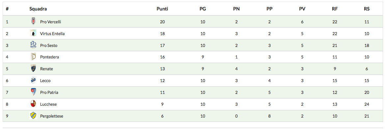Click the Lucchese team crest icon
Viewport: 388px width, 132px height.
point(33,104)
